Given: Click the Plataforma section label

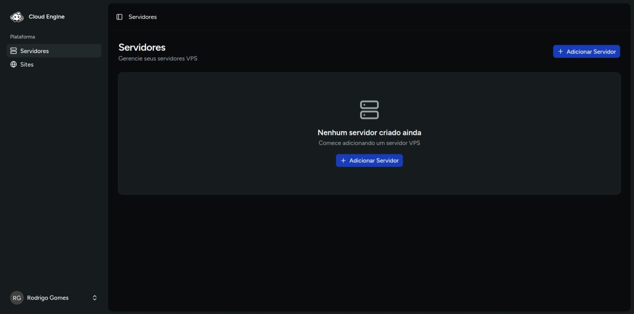Looking at the screenshot, I should coord(22,37).
